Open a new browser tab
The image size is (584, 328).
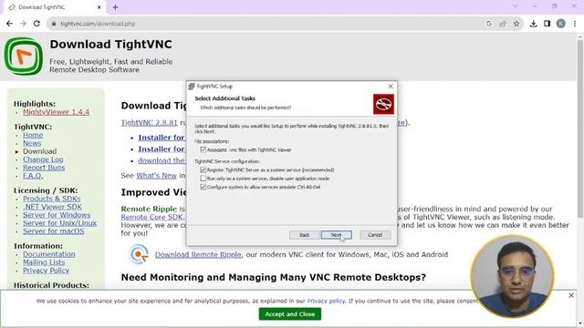(x=115, y=7)
